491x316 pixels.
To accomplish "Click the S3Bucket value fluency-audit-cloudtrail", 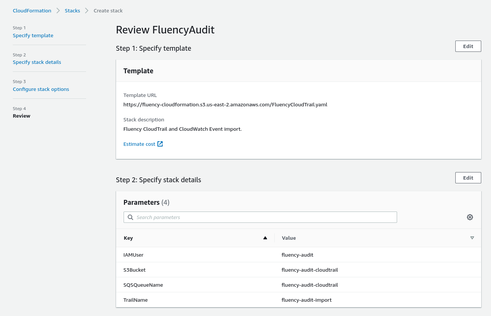I will pos(310,270).
